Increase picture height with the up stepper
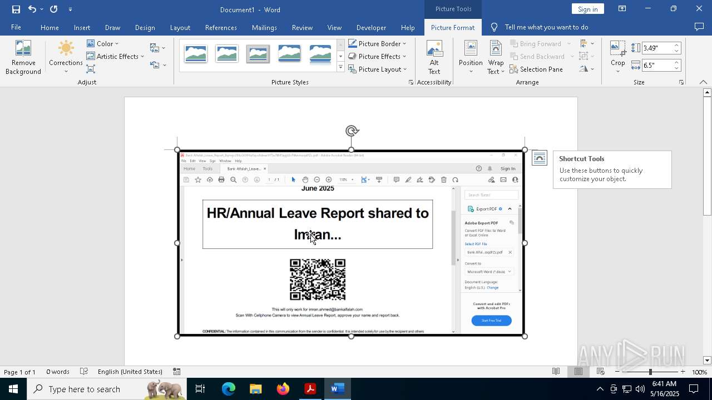Image resolution: width=712 pixels, height=400 pixels. tap(676, 46)
